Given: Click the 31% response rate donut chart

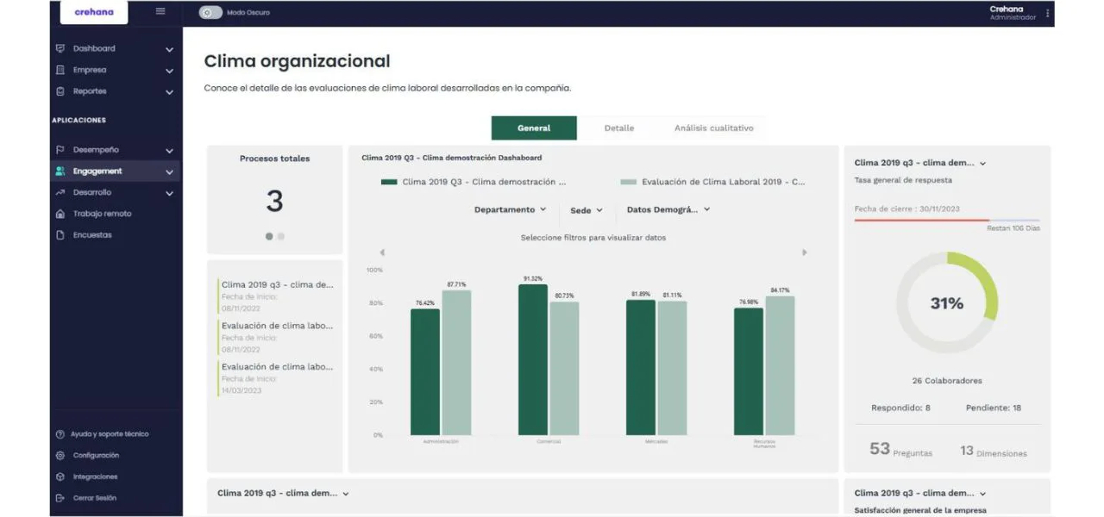Looking at the screenshot, I should tap(947, 303).
